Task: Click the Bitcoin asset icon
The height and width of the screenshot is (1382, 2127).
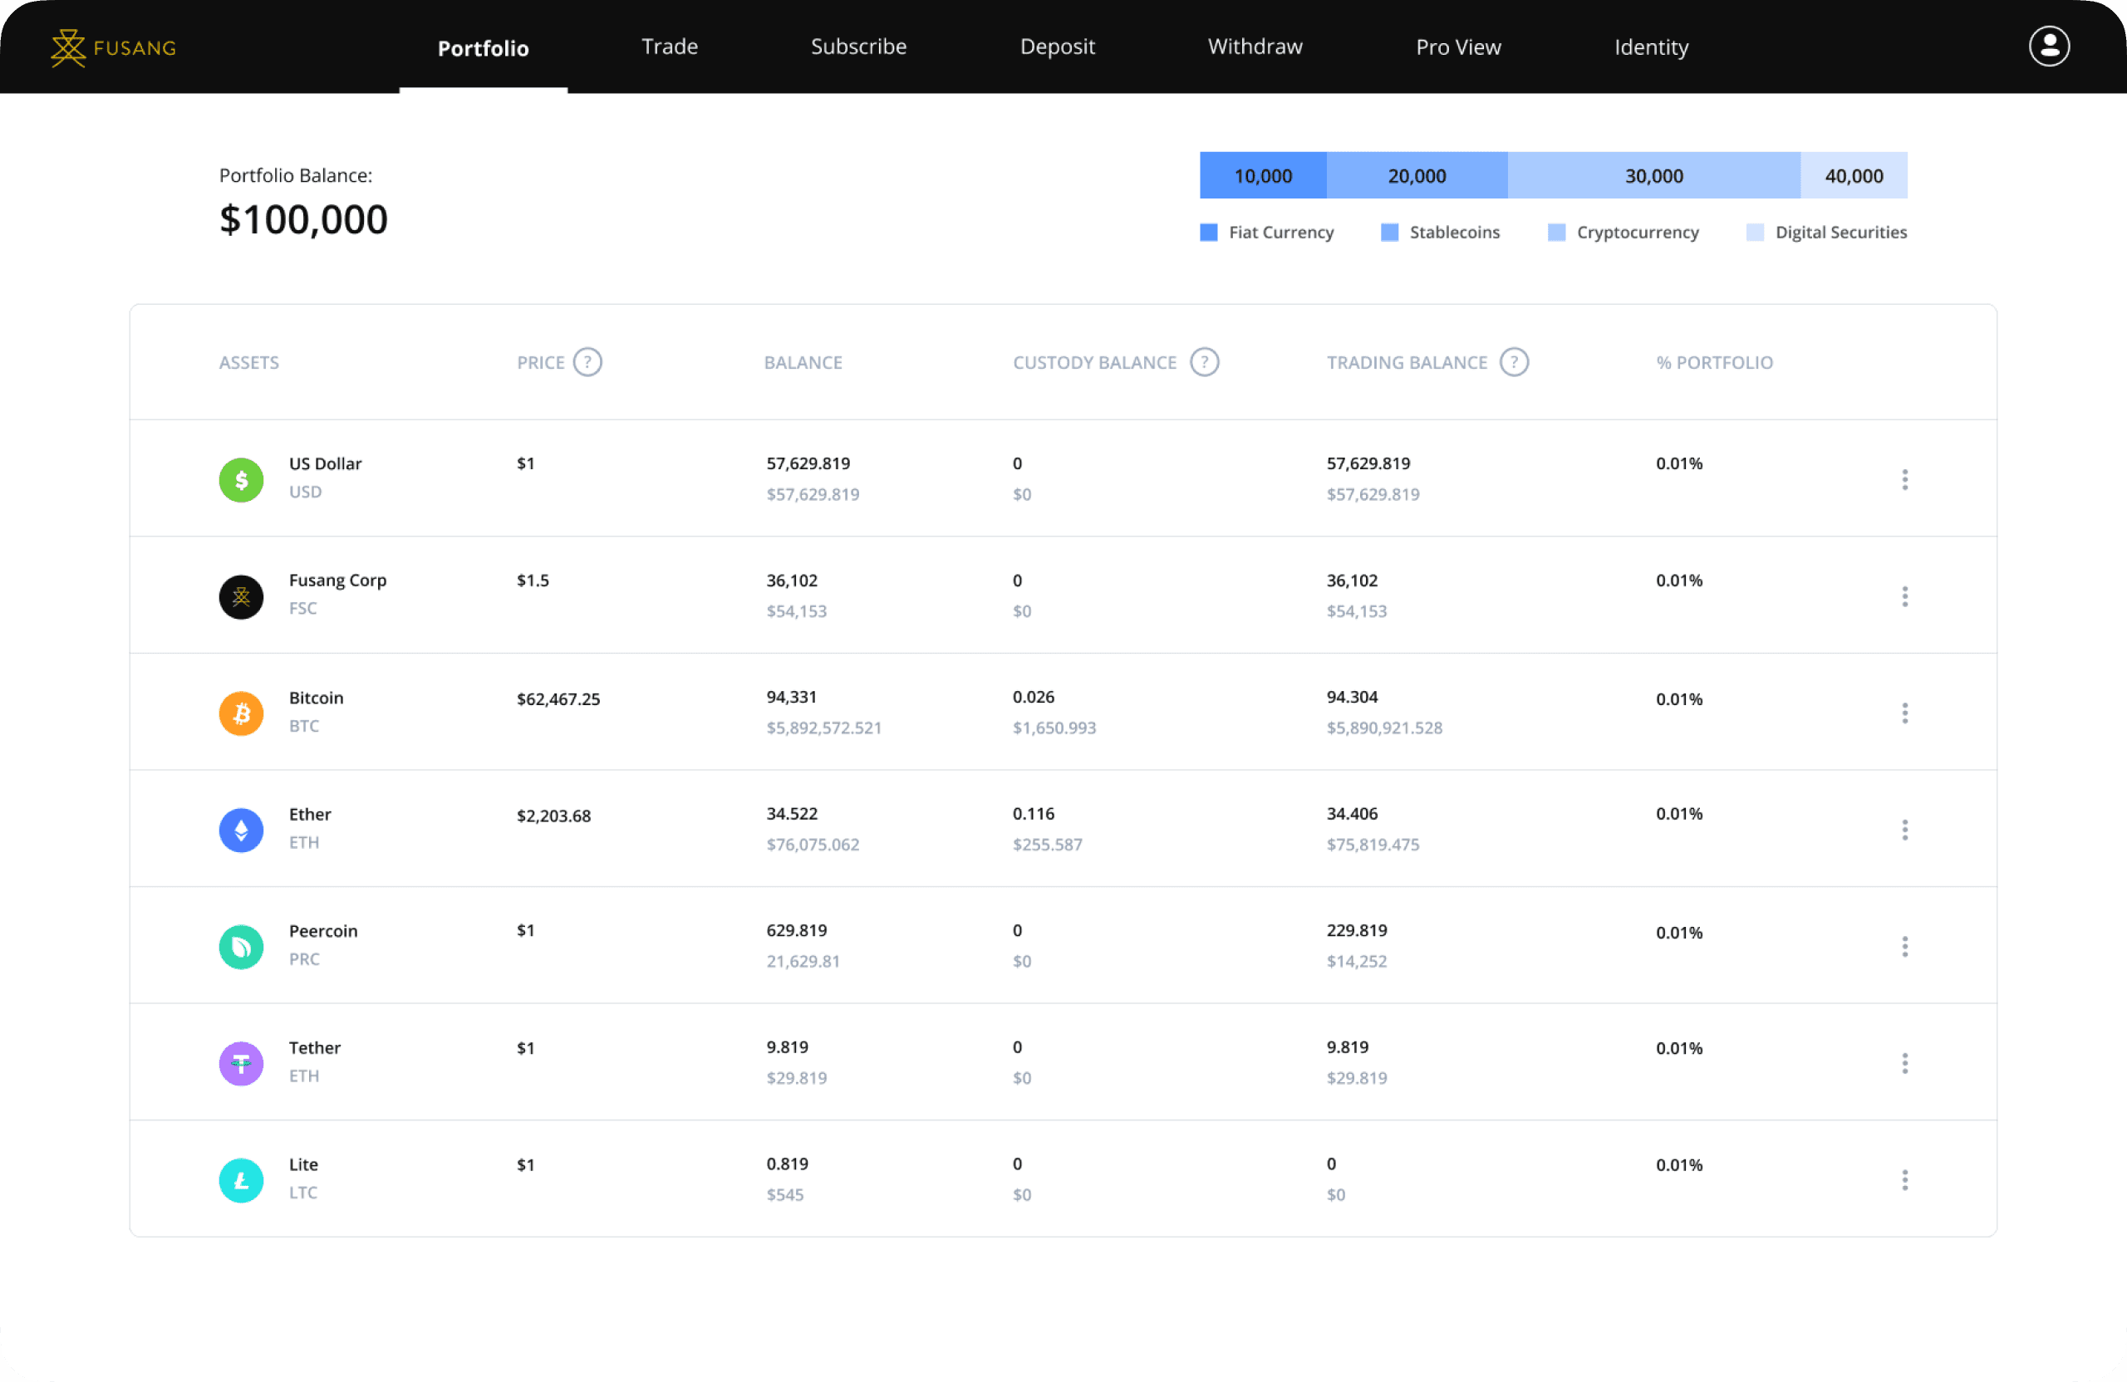Action: [x=240, y=713]
